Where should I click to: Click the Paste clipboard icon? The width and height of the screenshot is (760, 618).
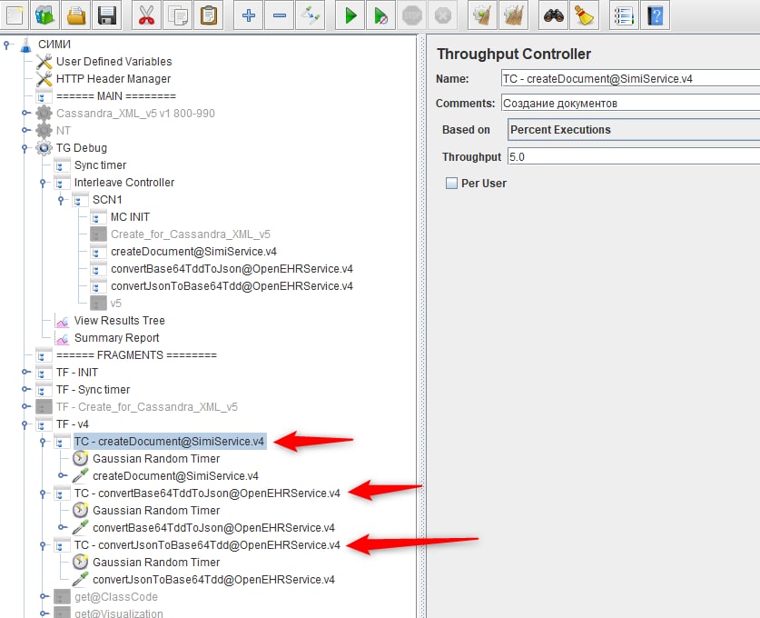pyautogui.click(x=209, y=15)
